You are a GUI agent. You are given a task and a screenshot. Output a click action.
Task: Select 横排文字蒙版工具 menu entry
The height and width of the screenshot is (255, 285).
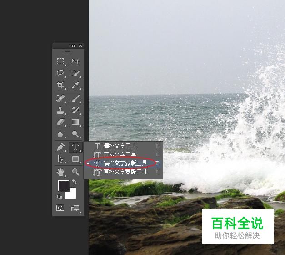click(x=123, y=163)
